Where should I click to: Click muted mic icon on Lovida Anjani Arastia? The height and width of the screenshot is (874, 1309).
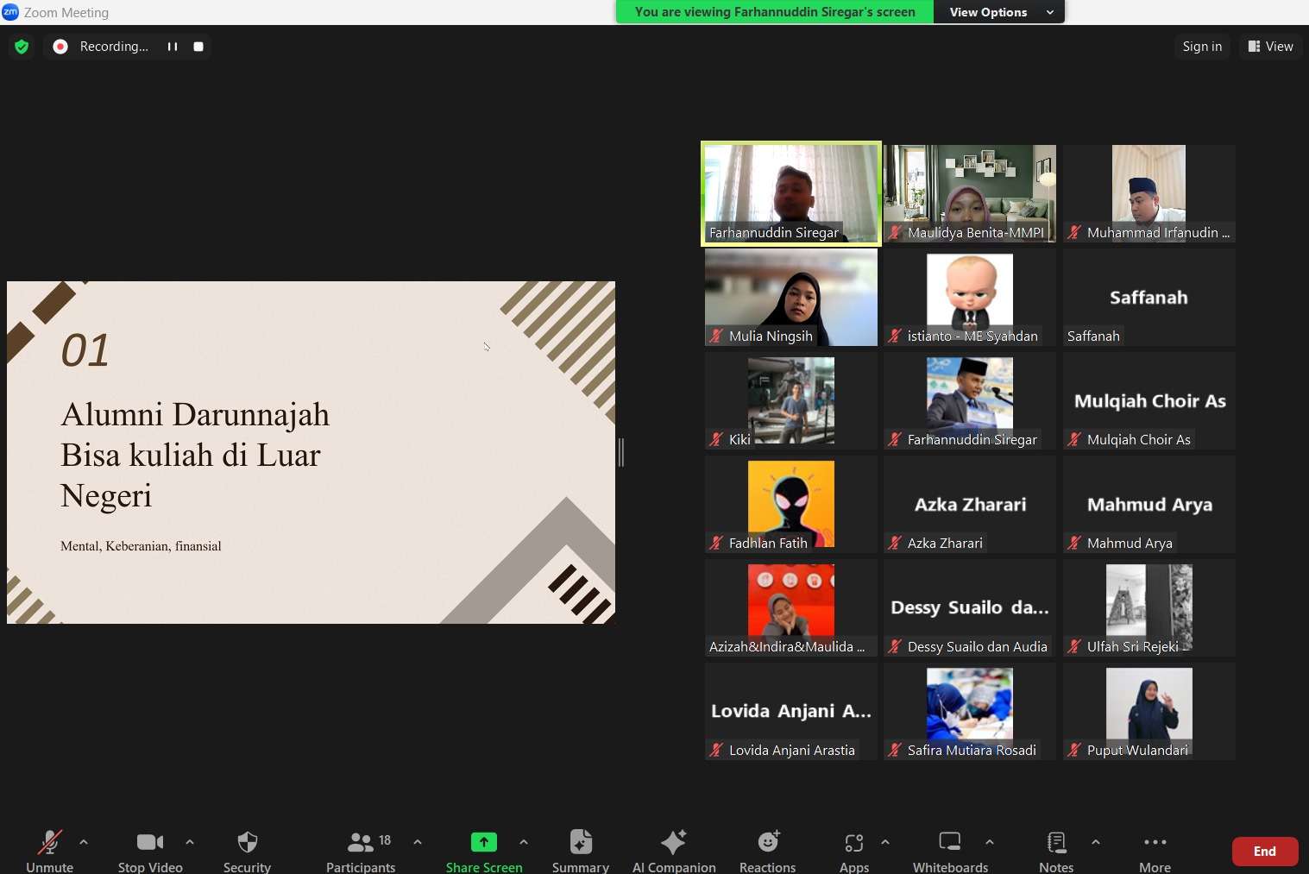click(x=716, y=750)
